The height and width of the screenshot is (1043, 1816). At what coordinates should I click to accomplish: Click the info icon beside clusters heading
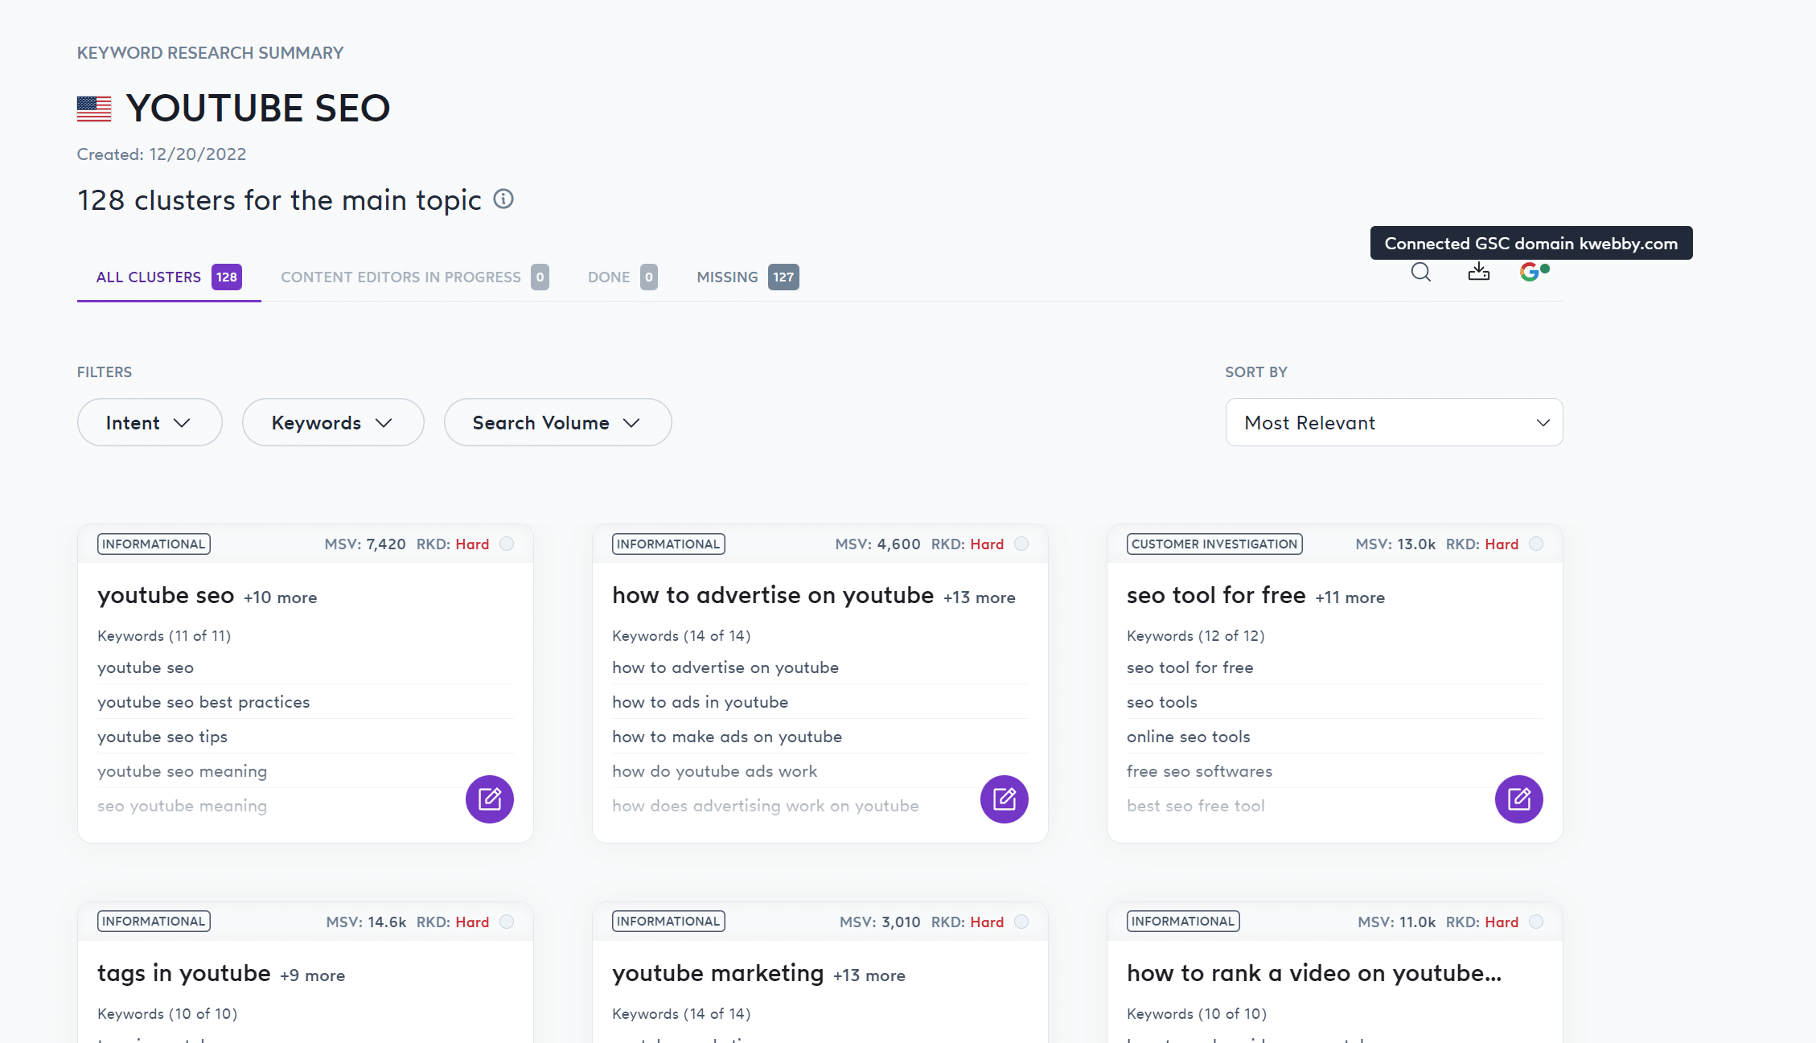503,199
